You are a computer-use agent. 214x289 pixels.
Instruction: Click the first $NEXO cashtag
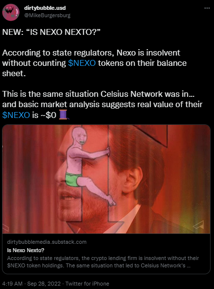(82, 63)
